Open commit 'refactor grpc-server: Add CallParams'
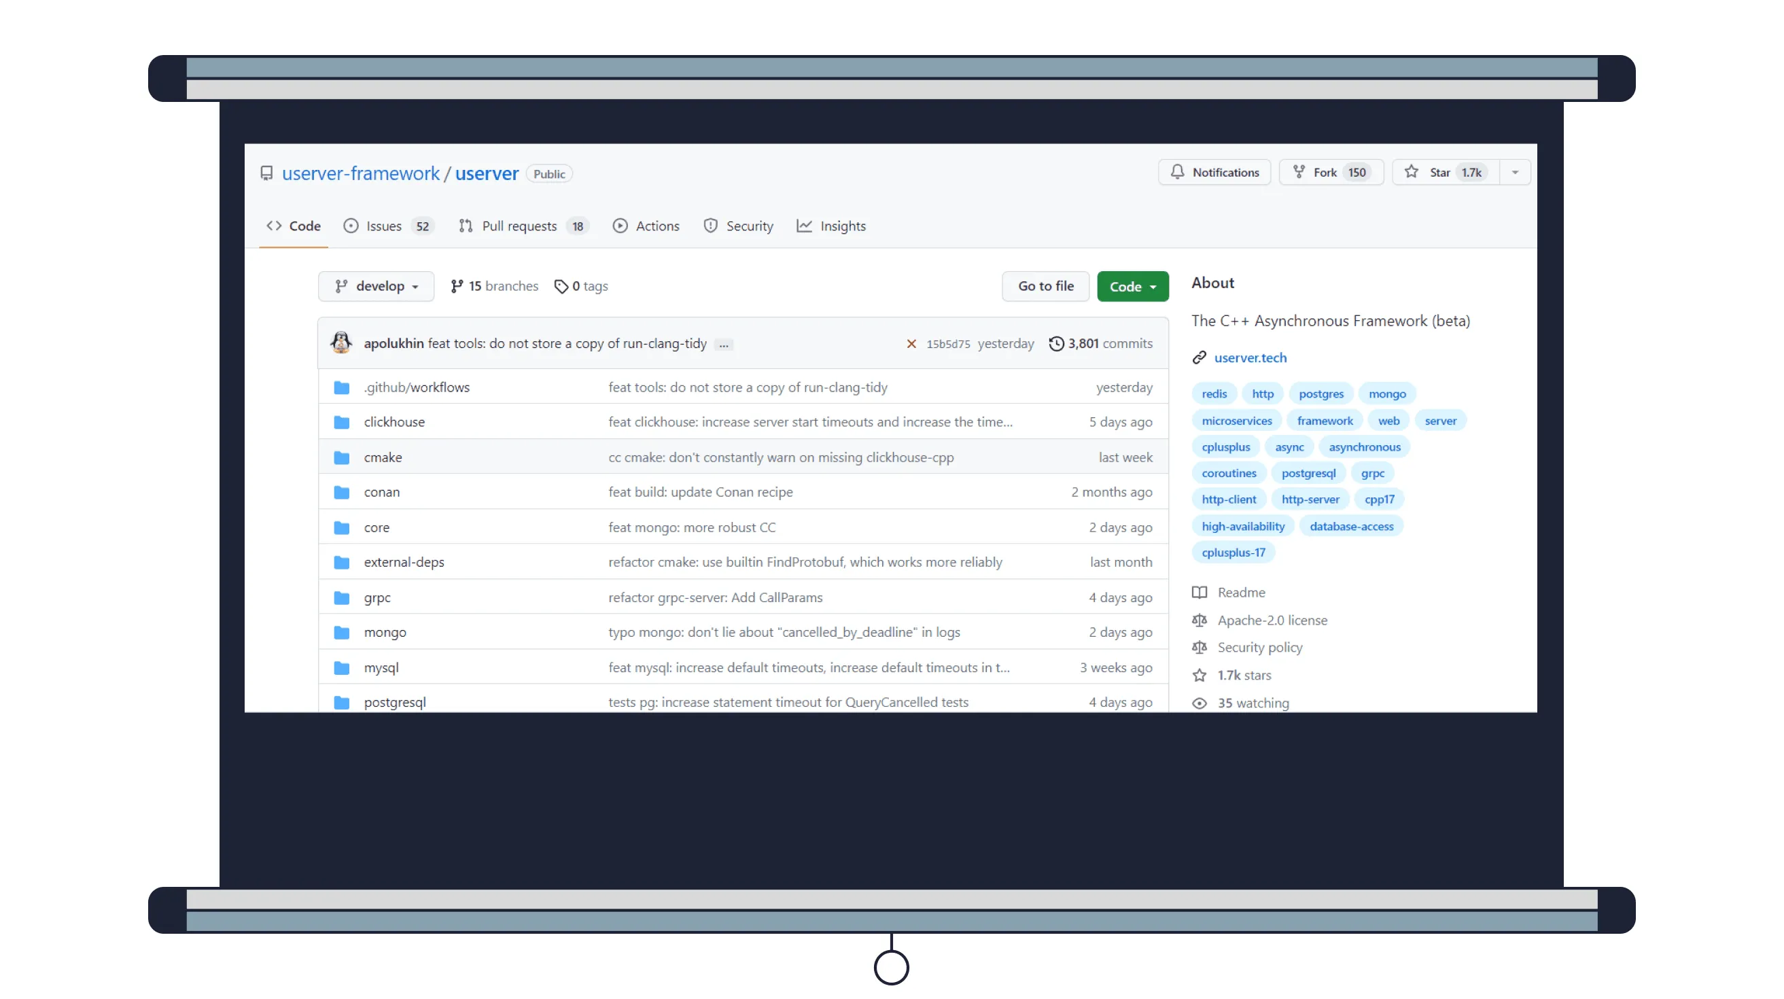 coord(716,597)
